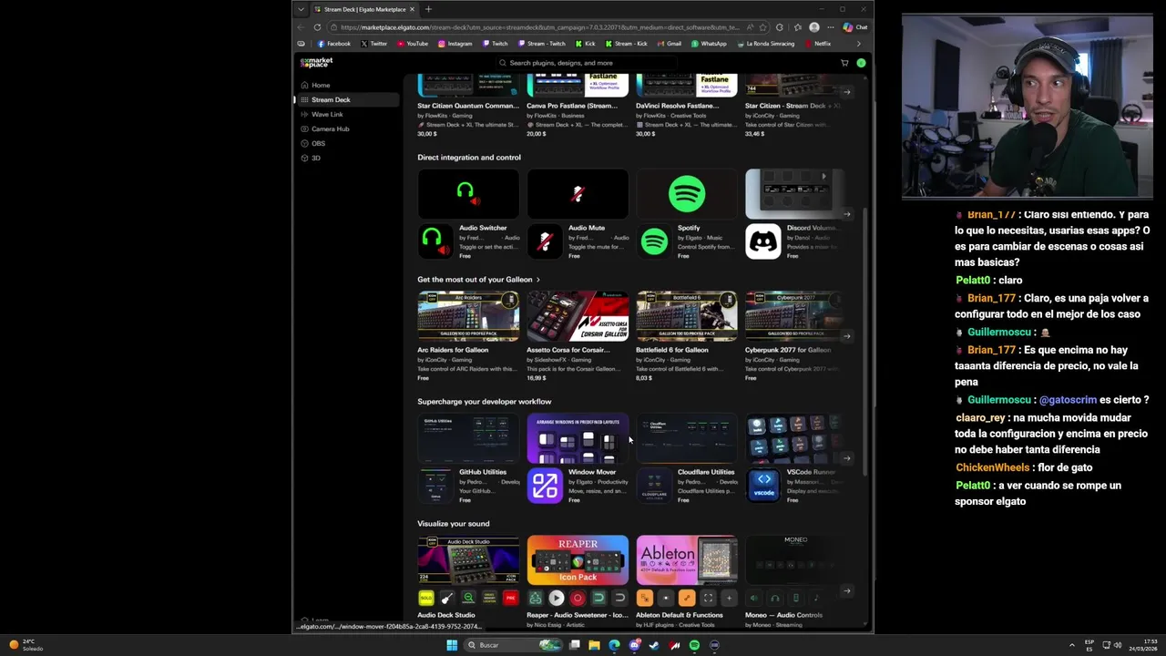Open the YouTube bookmark
The width and height of the screenshot is (1166, 656).
coord(413,44)
